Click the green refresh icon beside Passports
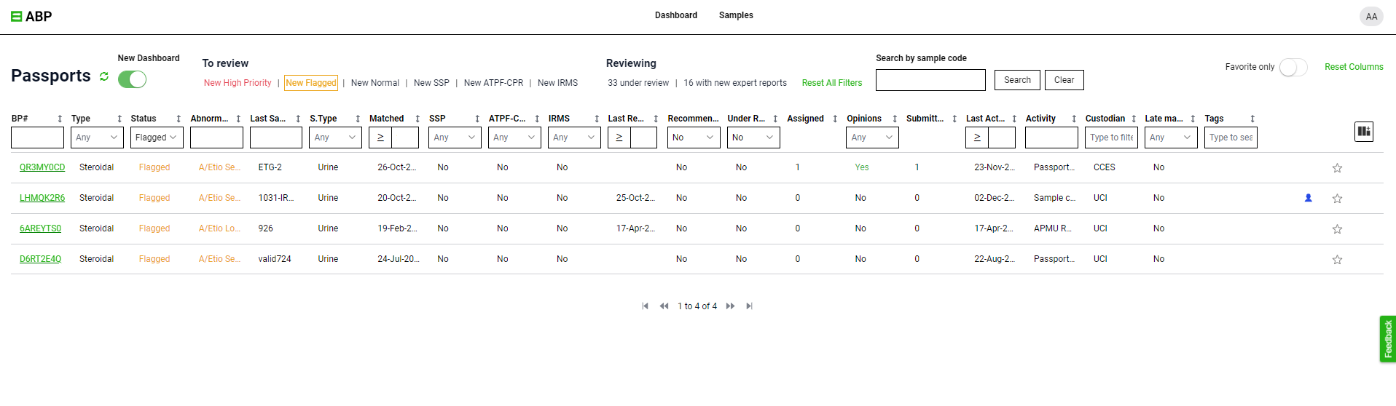The width and height of the screenshot is (1396, 406). [104, 76]
